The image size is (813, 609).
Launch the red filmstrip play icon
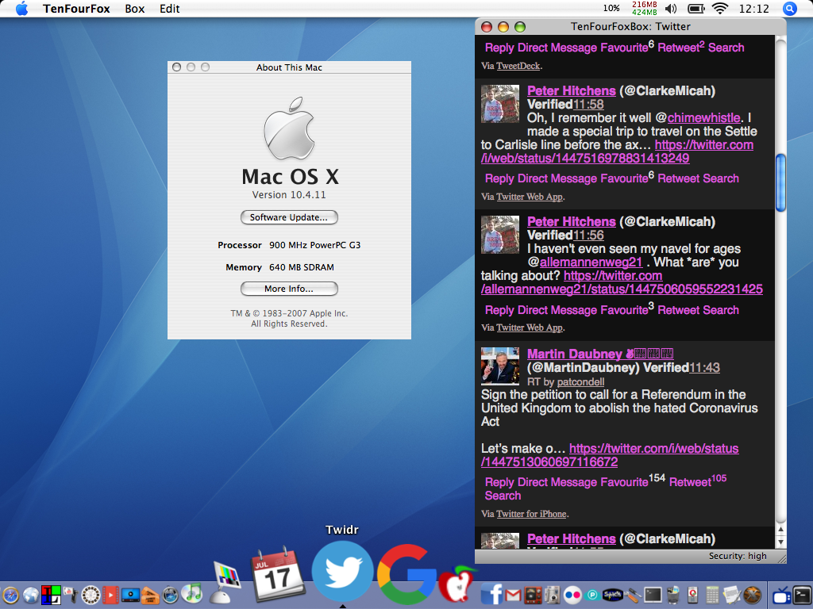pyautogui.click(x=110, y=595)
